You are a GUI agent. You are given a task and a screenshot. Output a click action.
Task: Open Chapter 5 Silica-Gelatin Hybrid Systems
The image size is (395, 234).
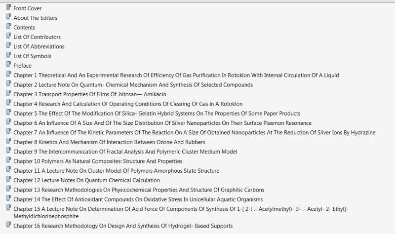pyautogui.click(x=157, y=113)
